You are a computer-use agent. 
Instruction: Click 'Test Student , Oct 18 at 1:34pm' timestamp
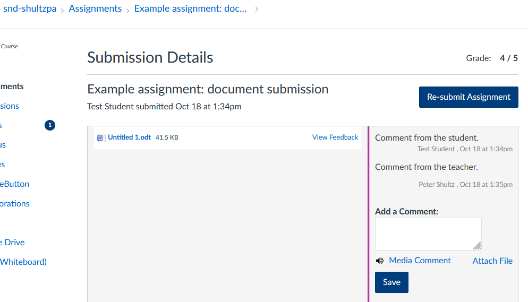(x=465, y=149)
